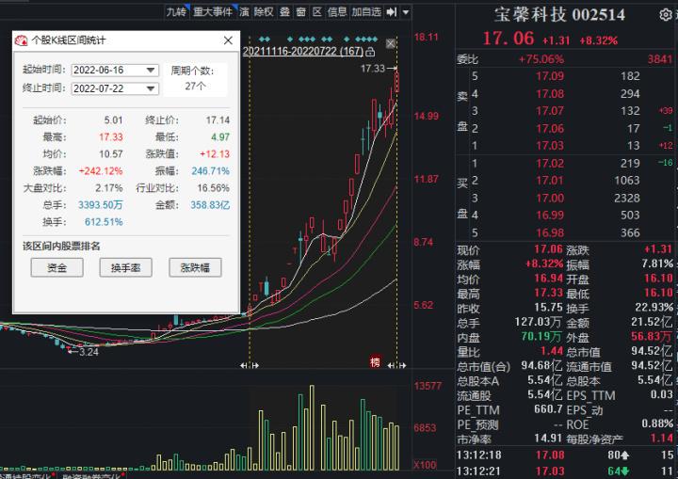Click the 18.11 price axis label
The width and height of the screenshot is (678, 479).
coord(426,38)
